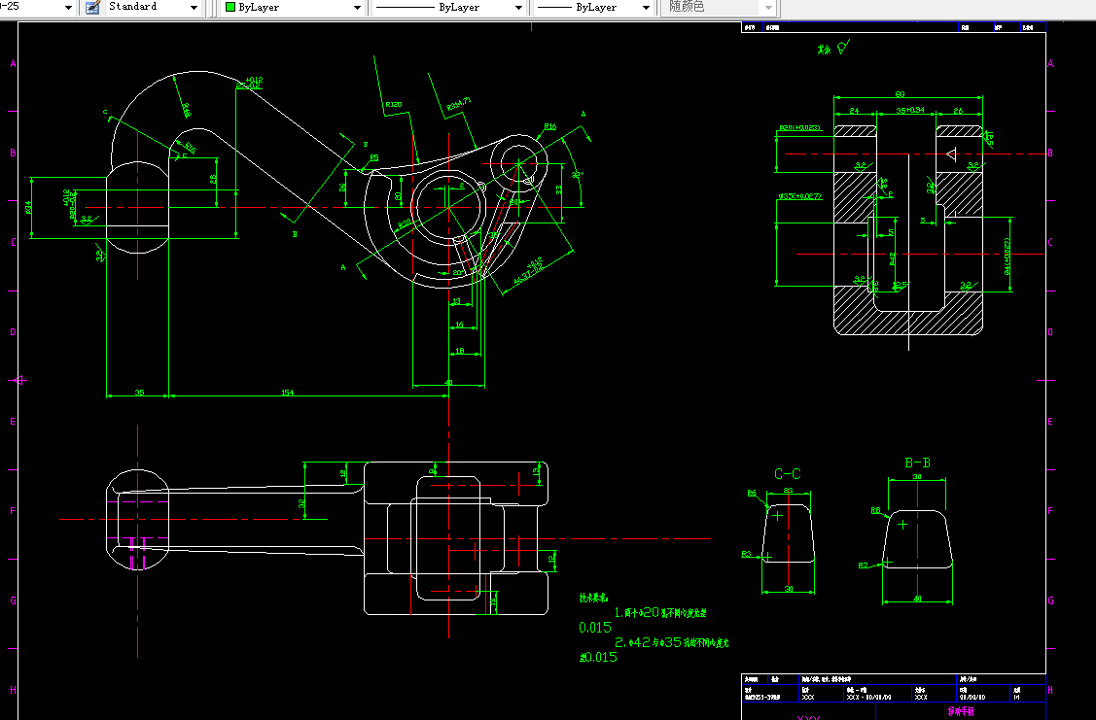Pick the 30° angle dimension text
The image size is (1096, 720).
(x=578, y=175)
